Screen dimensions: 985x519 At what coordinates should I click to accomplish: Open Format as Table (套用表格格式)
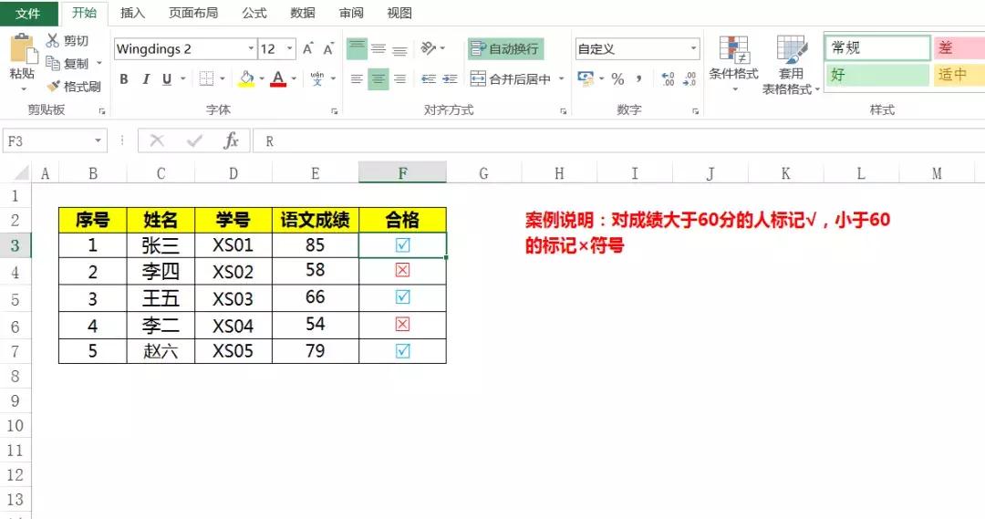pyautogui.click(x=791, y=64)
